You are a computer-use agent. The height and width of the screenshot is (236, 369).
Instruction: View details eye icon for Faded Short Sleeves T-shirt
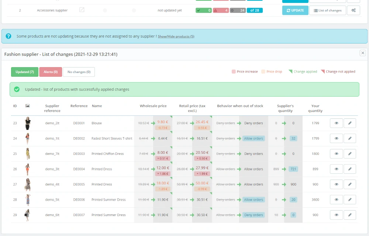tap(336, 138)
